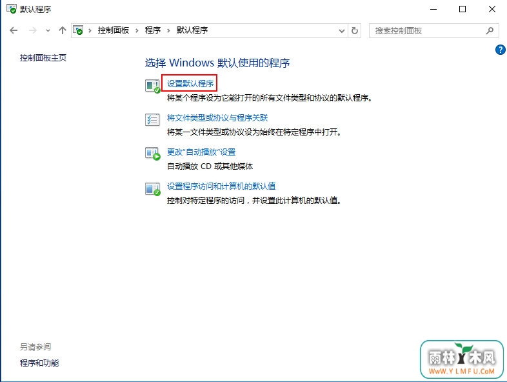Screen dimensions: 507x382
Task: Click the address bar default programs icon
Action: pos(78,30)
